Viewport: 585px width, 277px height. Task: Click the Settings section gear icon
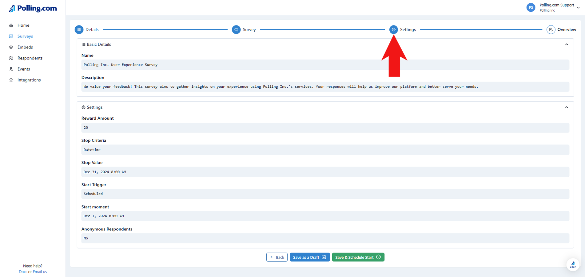[83, 107]
